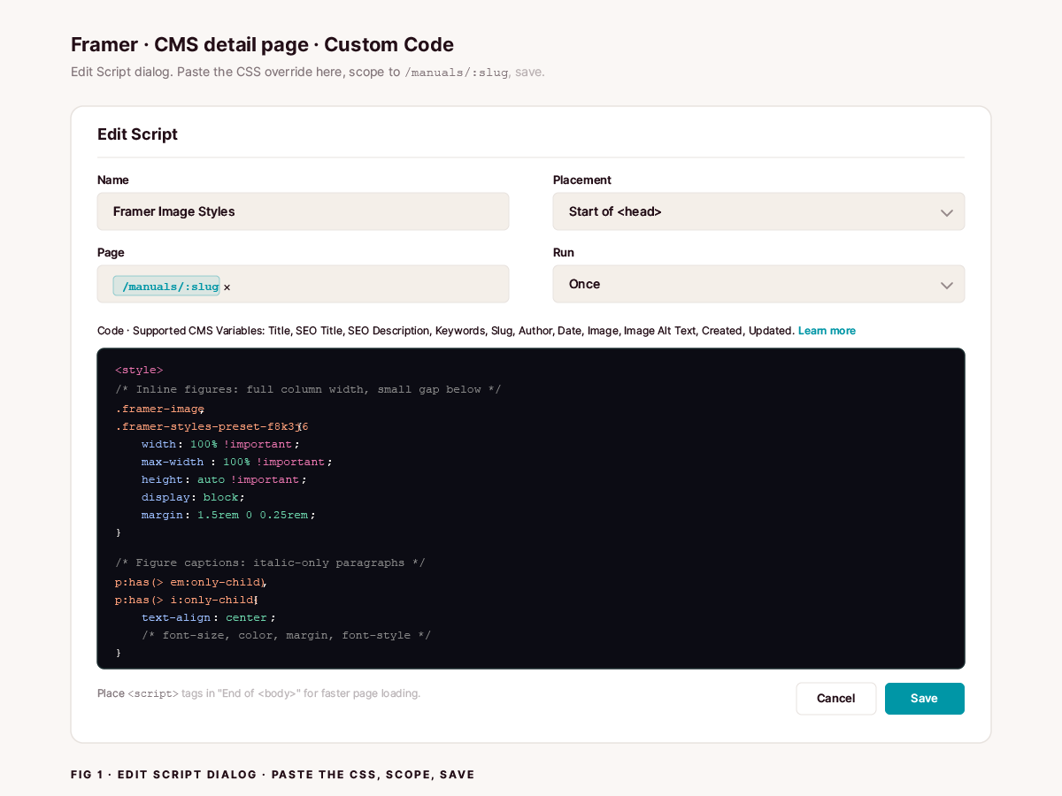Click the 'margin: 1.5rem 0 0.25rem' line
Screen dimensions: 1062x796
(228, 515)
